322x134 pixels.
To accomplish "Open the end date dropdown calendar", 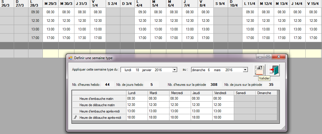I will [245, 70].
